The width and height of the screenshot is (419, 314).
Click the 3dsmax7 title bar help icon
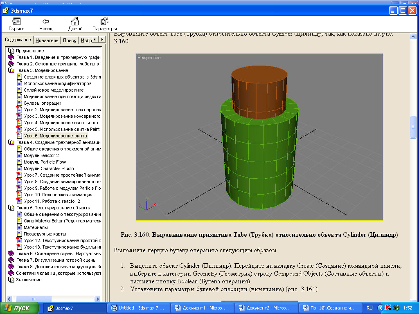(x=5, y=11)
